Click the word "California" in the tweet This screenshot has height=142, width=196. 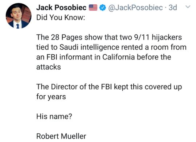point(118,57)
